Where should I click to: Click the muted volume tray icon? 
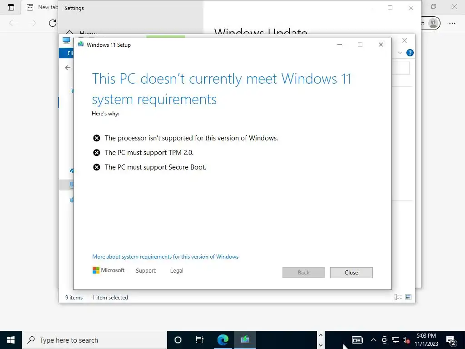(406, 340)
